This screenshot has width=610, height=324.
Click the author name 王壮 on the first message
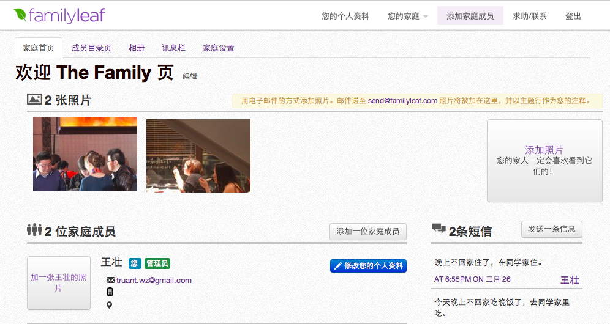pyautogui.click(x=570, y=280)
